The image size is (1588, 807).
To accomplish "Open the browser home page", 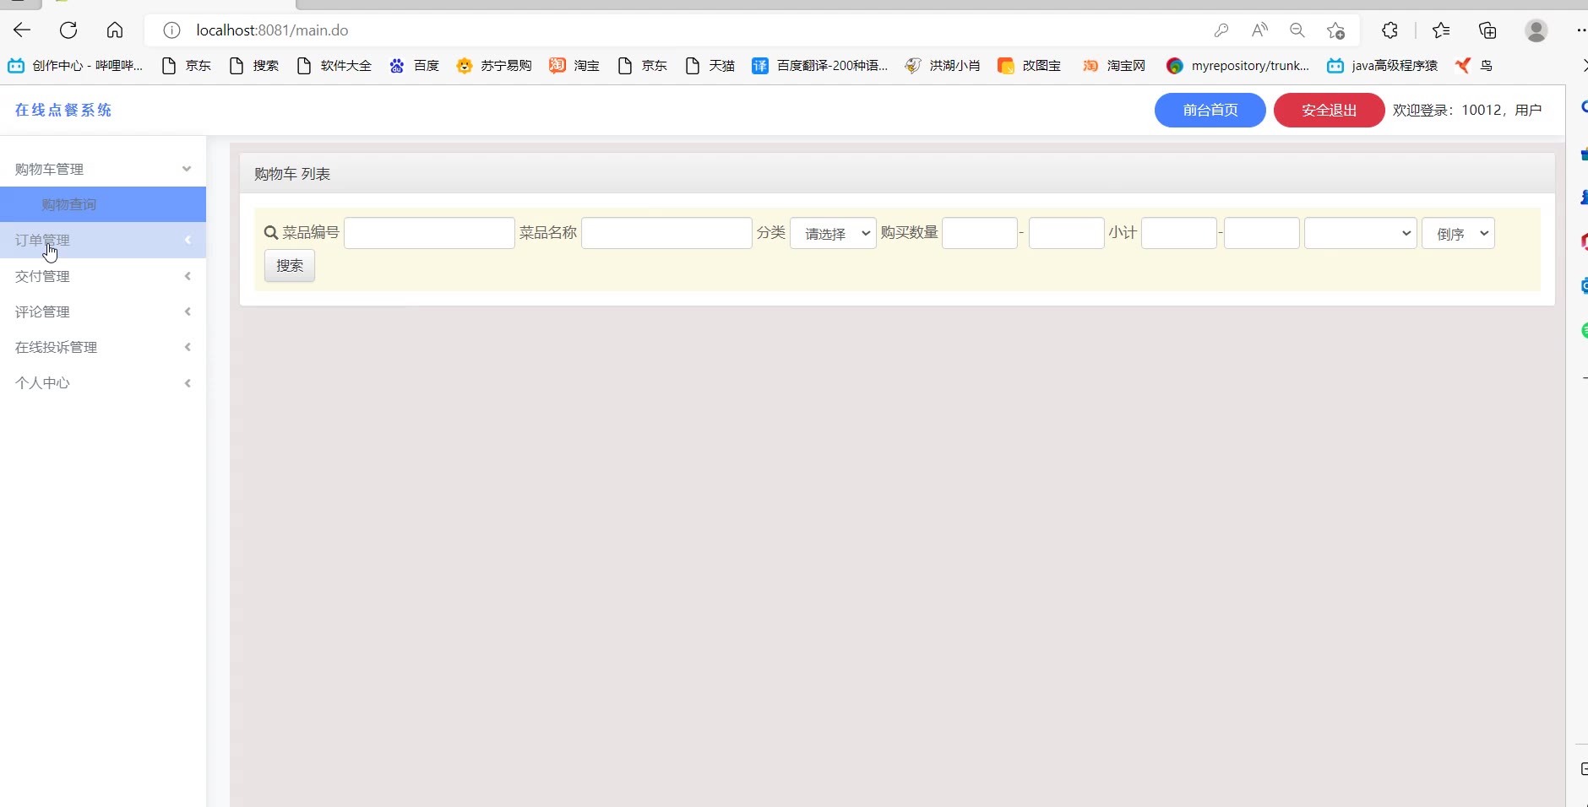I will (x=115, y=30).
